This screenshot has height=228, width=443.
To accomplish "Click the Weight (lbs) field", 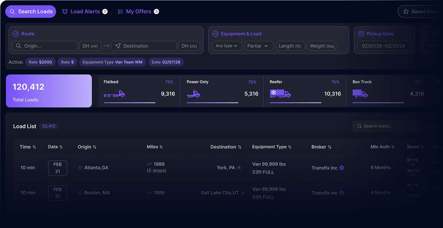I will tap(322, 46).
